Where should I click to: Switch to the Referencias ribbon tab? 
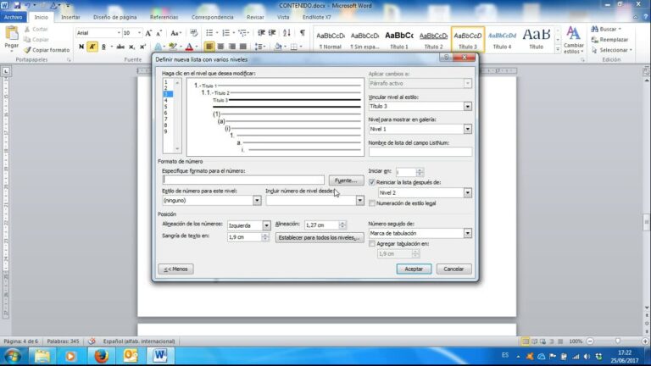164,17
